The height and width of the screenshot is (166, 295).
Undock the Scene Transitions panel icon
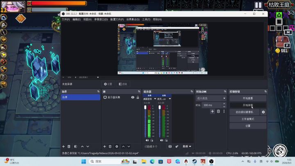[225, 91]
